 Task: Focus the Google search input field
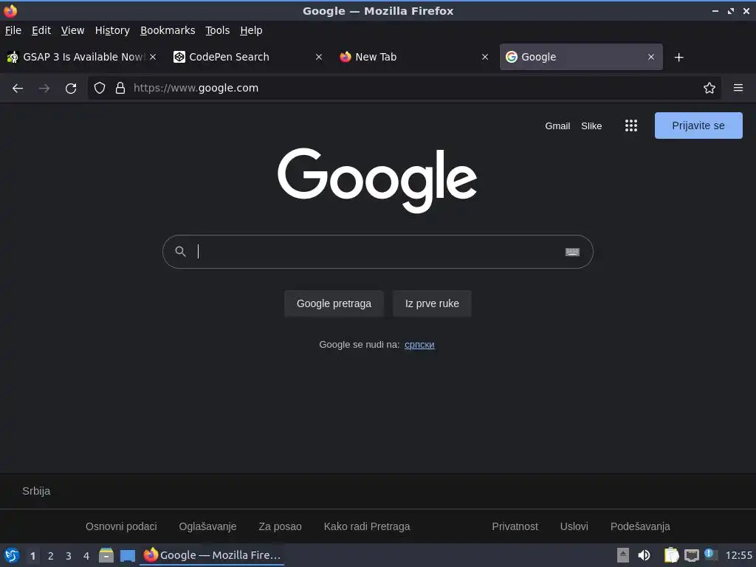[x=379, y=252]
